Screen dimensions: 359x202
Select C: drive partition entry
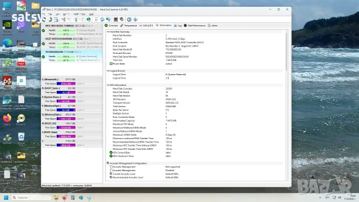pyautogui.click(x=72, y=81)
